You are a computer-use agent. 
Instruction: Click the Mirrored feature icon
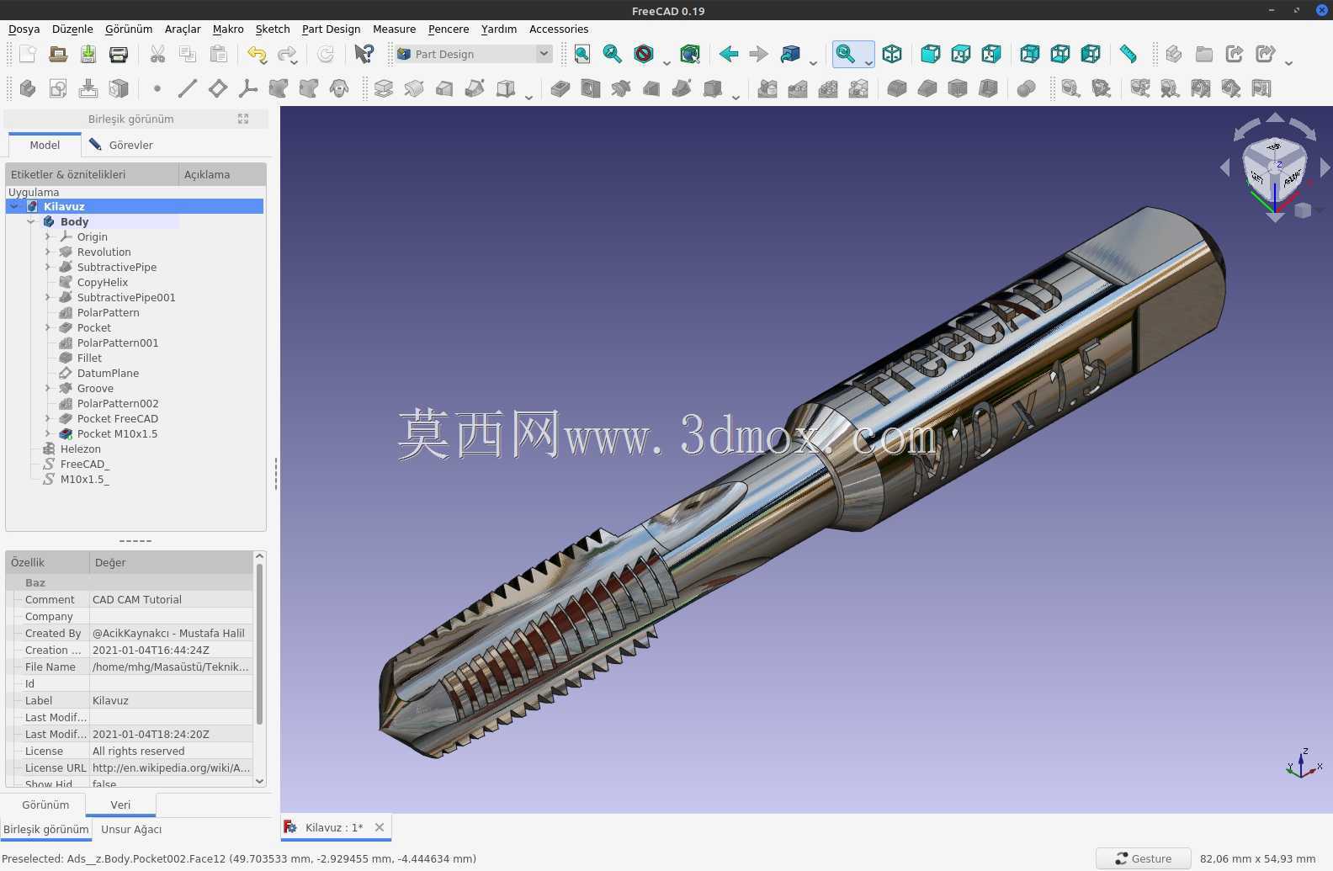[x=767, y=88]
